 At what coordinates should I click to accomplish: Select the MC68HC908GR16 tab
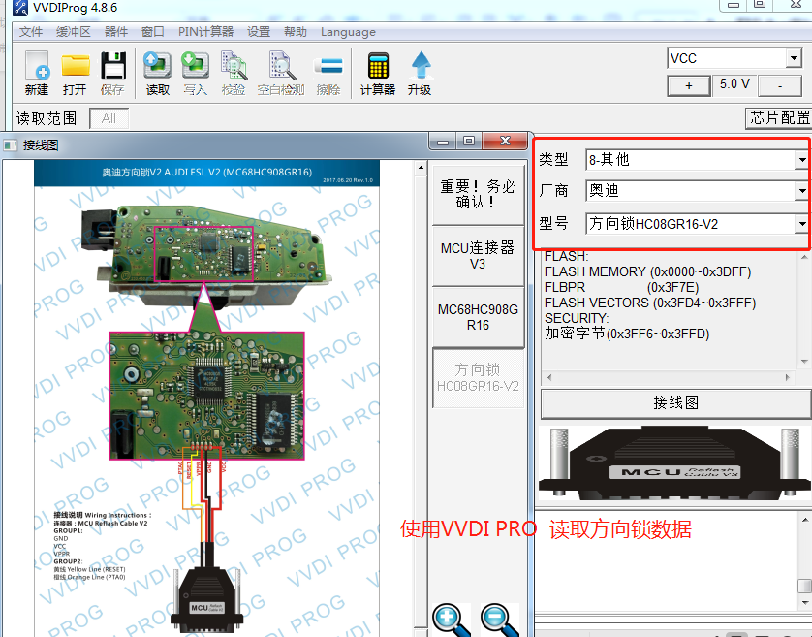click(478, 317)
